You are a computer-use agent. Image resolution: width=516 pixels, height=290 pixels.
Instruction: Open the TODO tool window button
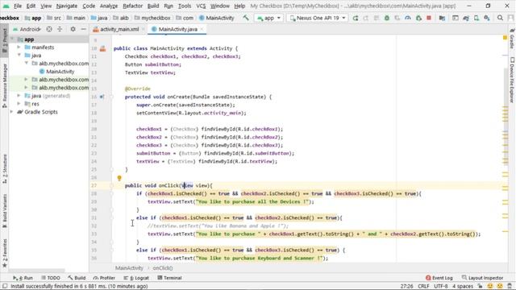pos(51,278)
